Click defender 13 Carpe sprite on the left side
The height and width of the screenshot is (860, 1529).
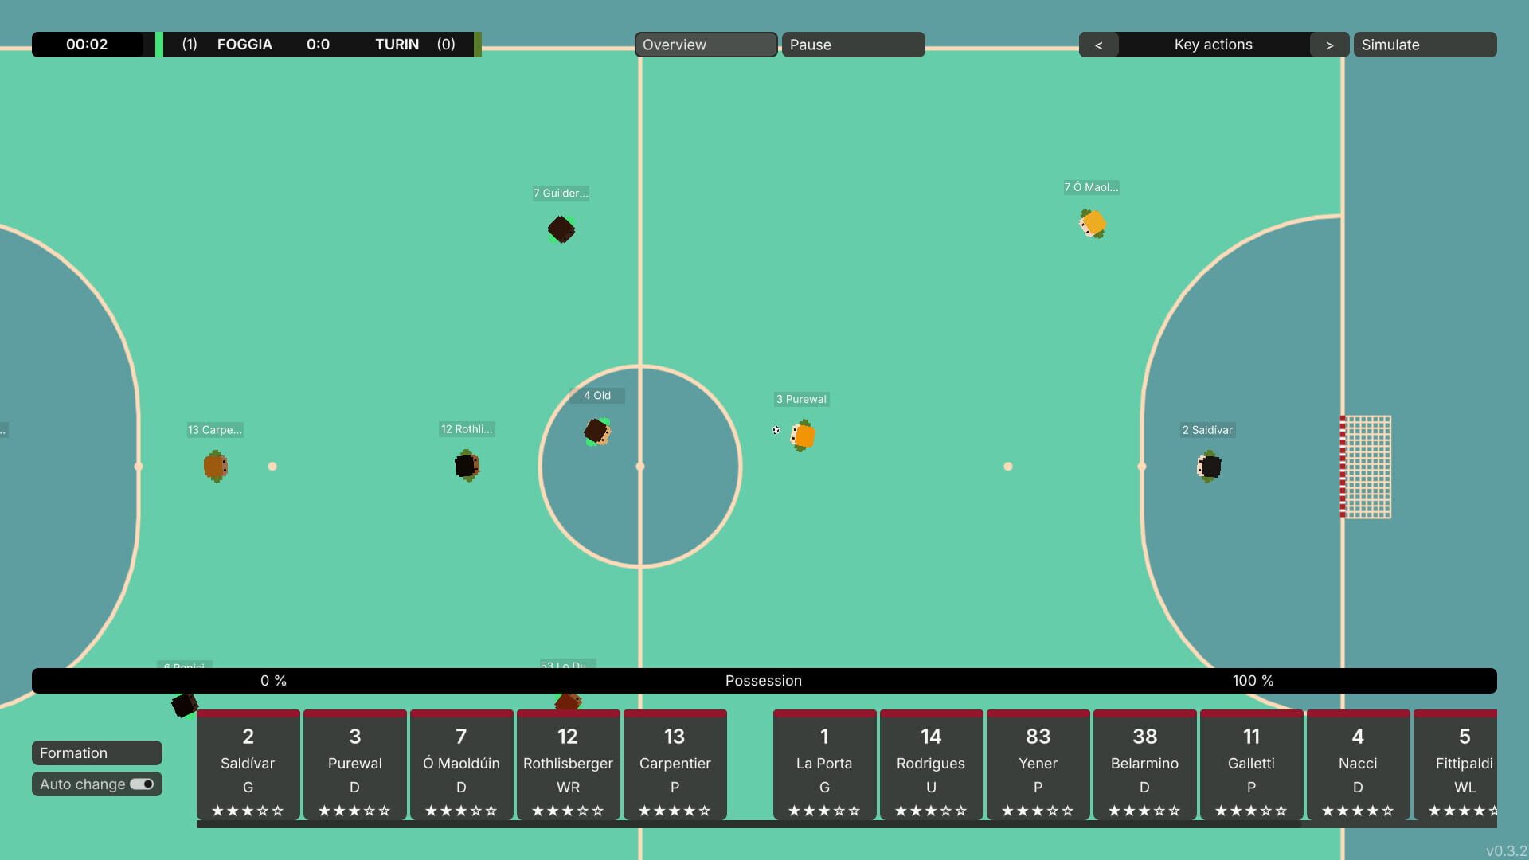[215, 467]
